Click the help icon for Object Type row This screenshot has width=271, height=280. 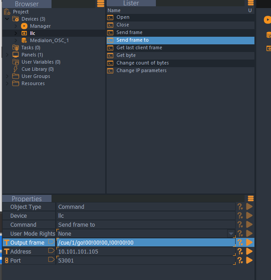point(240,207)
